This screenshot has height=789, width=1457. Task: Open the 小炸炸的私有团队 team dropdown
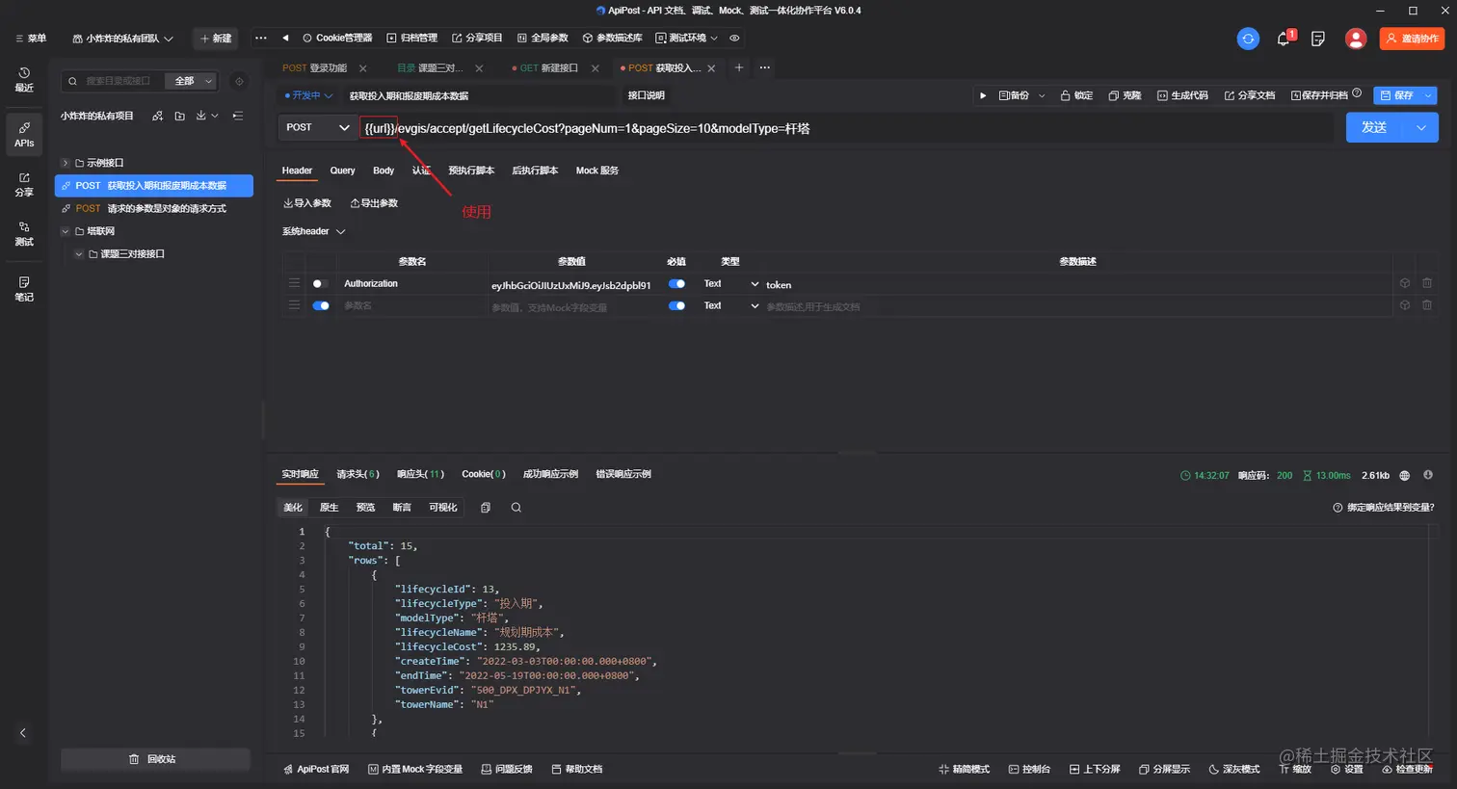coord(122,39)
